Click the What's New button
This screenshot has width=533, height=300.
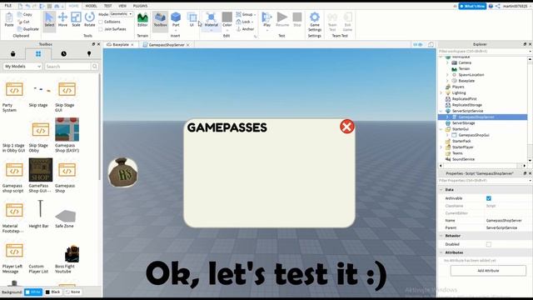click(x=472, y=6)
